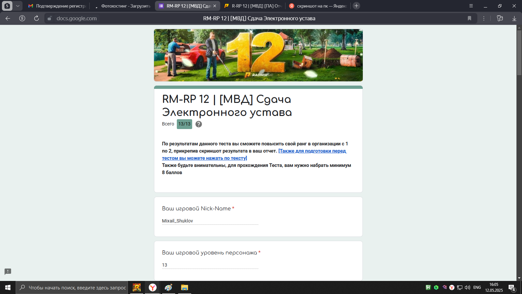
Task: Click the character level field showing 13
Action: [210, 265]
